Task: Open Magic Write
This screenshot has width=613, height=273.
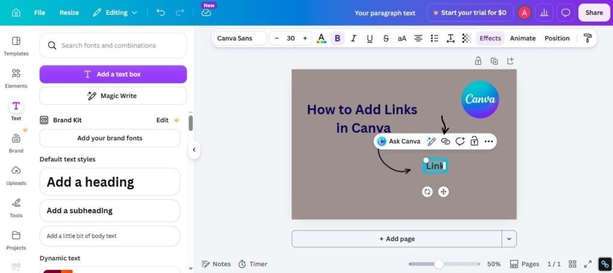Action: click(113, 96)
